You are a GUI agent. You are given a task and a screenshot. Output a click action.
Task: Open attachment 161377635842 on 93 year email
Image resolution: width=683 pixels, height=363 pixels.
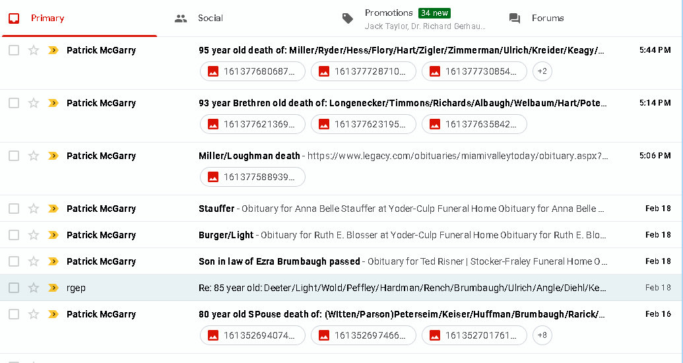[474, 124]
